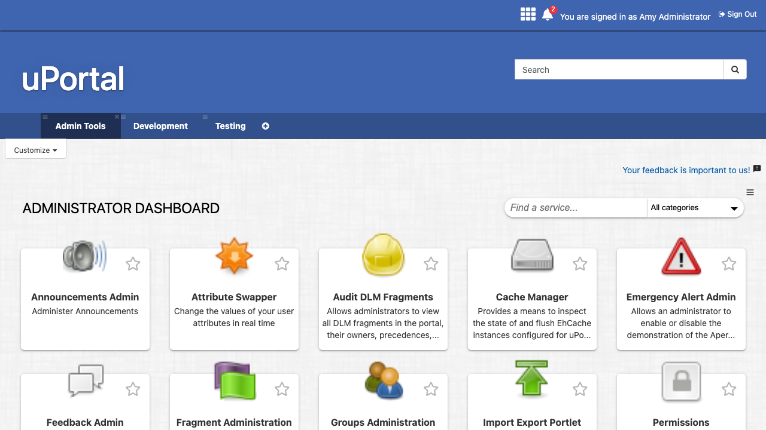Favorite Emergency Alert Admin with its star
This screenshot has width=766, height=430.
[x=729, y=264]
